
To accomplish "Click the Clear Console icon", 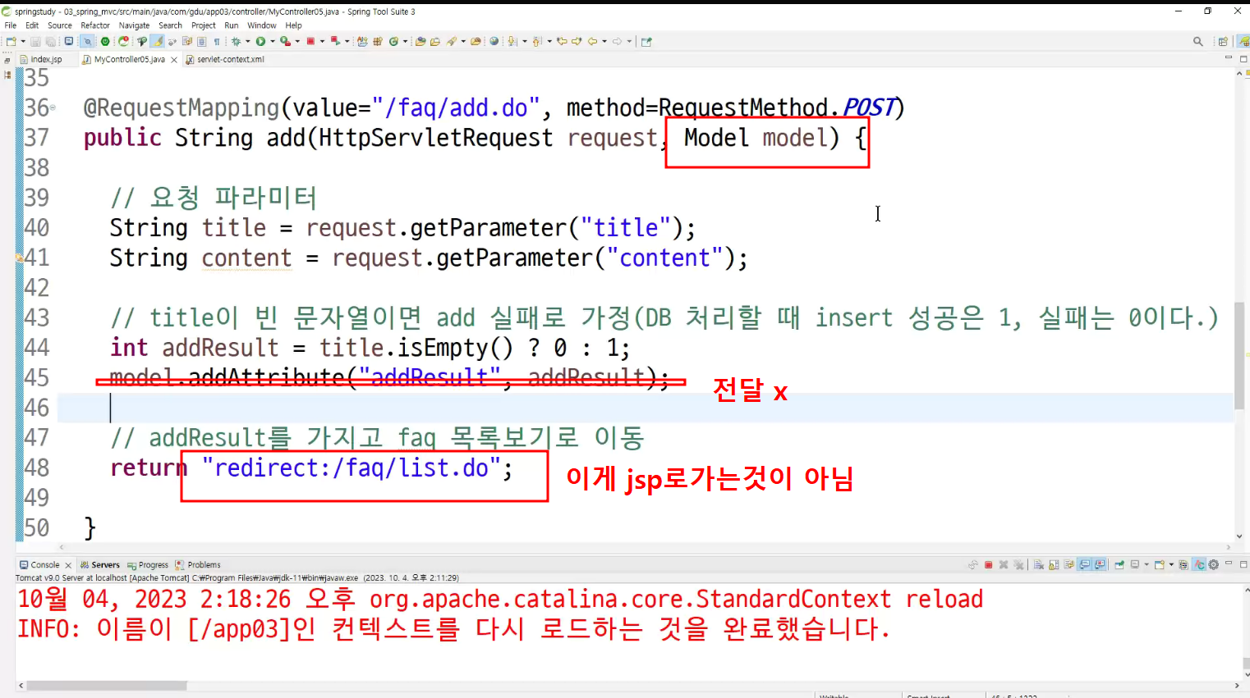I will click(x=1039, y=565).
